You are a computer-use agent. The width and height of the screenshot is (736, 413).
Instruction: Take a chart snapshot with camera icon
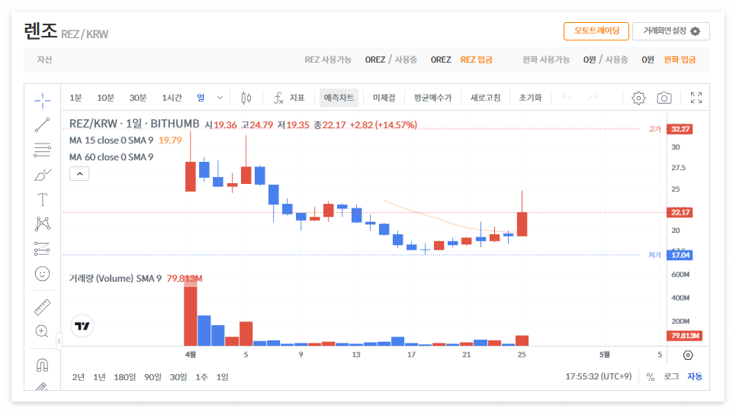pyautogui.click(x=664, y=98)
